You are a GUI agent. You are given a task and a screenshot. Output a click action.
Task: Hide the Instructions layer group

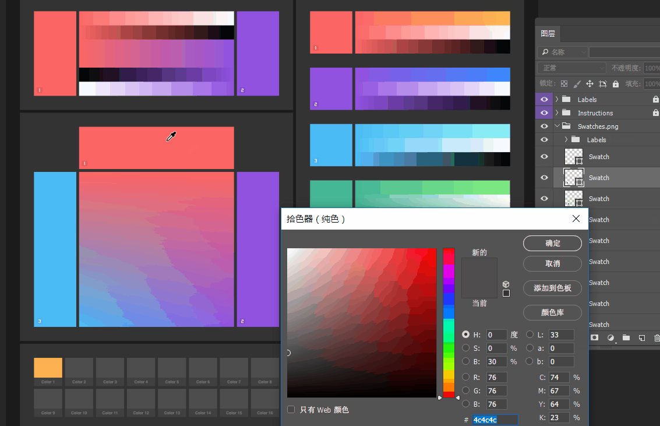pyautogui.click(x=544, y=113)
